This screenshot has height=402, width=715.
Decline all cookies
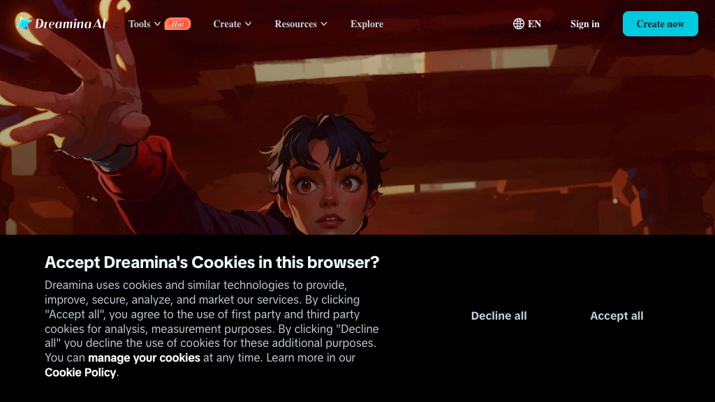click(x=499, y=316)
